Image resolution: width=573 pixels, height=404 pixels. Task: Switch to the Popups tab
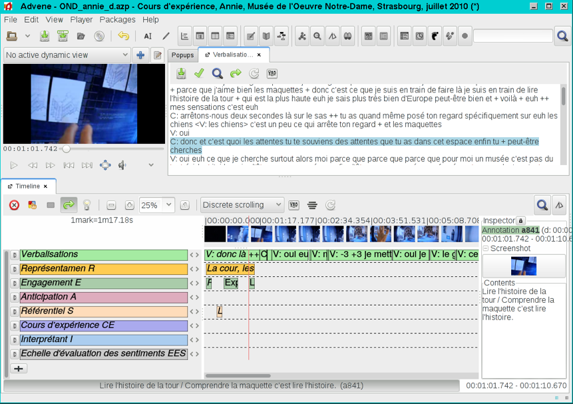point(182,55)
